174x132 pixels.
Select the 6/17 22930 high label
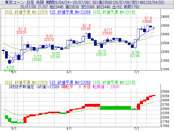click(x=107, y=31)
